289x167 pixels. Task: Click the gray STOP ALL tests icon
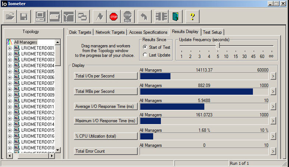127,17
